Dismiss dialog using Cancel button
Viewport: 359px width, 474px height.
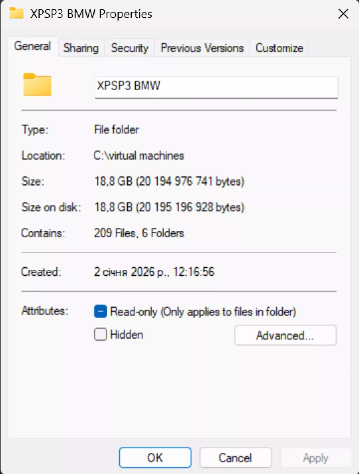(x=235, y=458)
